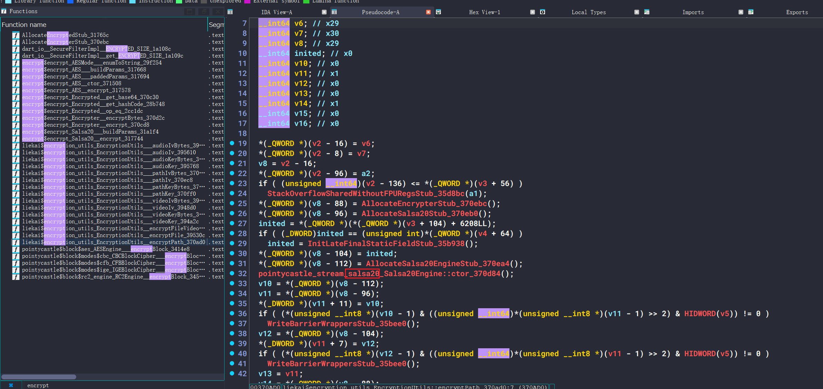This screenshot has height=389, width=823.
Task: Click the f icon beside encrypt_Salsa20__encrypt_317744
Action: click(16, 139)
